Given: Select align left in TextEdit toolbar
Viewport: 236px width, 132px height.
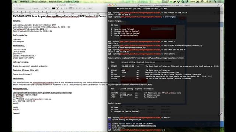Looking at the screenshot, I should click(x=71, y=8).
